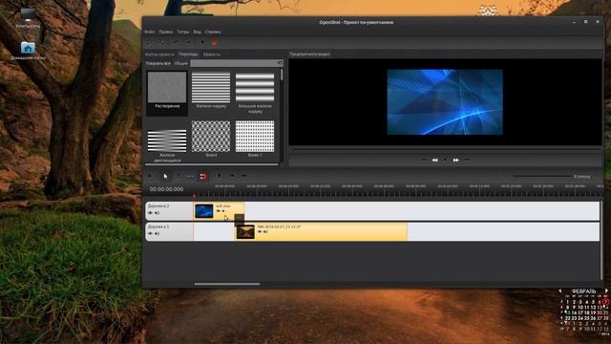The width and height of the screenshot is (611, 344).
Task: Toggle the eye icon on the blue clip
Action: [x=219, y=211]
